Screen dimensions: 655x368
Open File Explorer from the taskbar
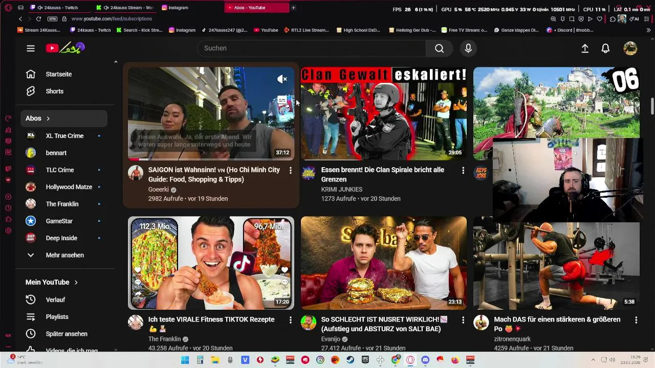(215, 360)
